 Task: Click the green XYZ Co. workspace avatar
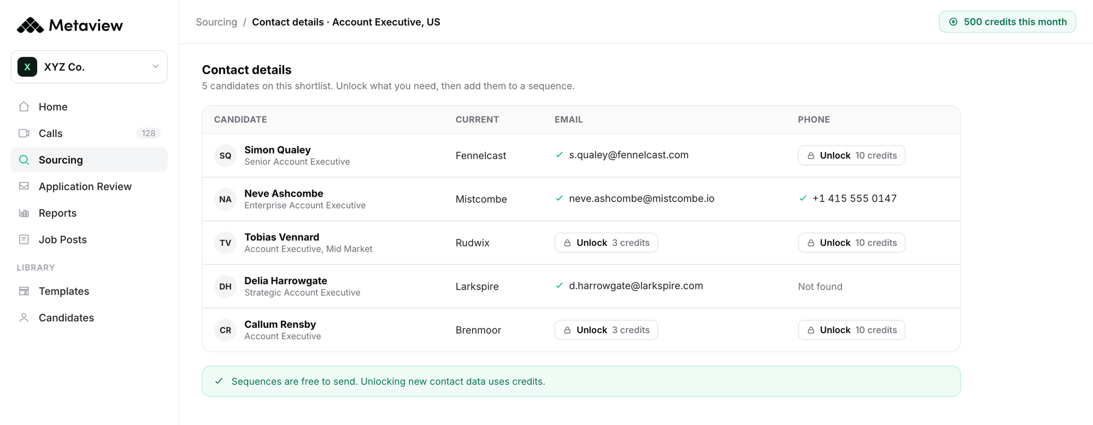[27, 67]
